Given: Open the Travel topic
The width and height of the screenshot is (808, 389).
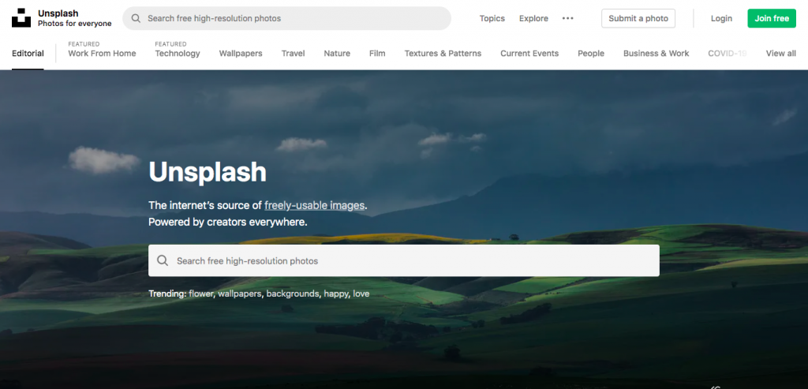Looking at the screenshot, I should 294,53.
